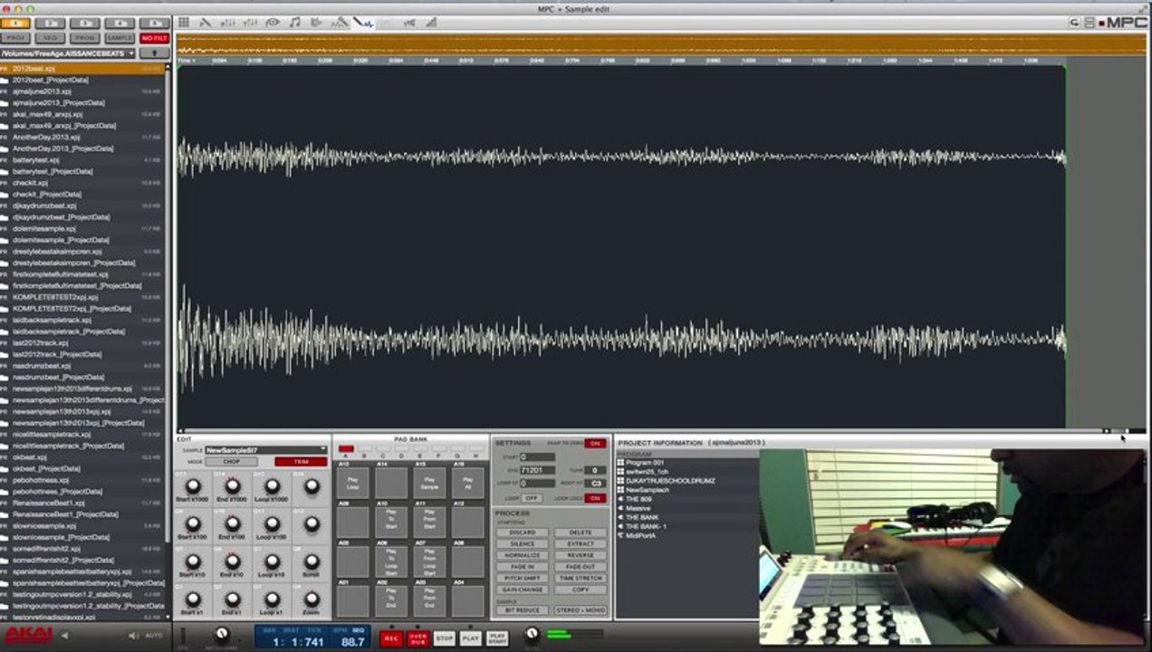
Task: Open the Sample Record mode icon
Action: pos(341,23)
